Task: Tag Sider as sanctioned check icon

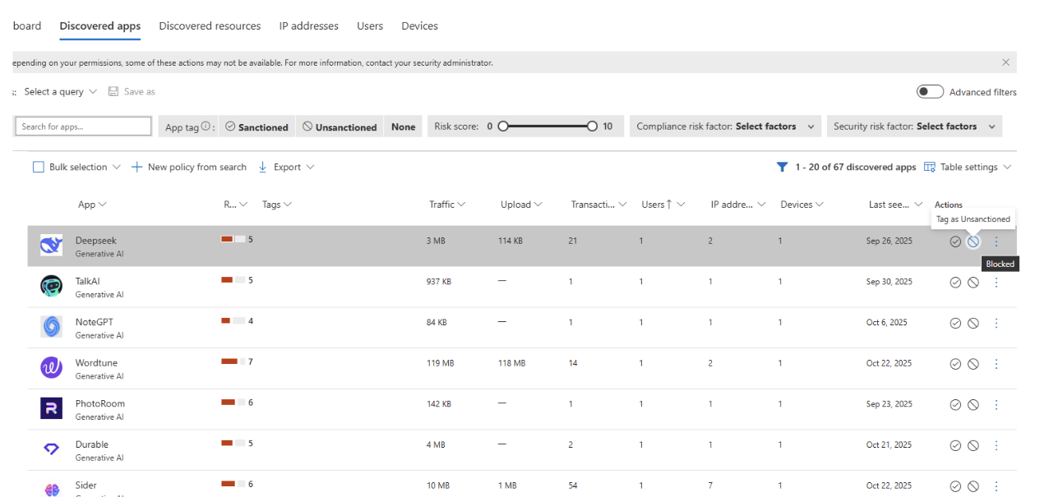Action: pos(954,485)
